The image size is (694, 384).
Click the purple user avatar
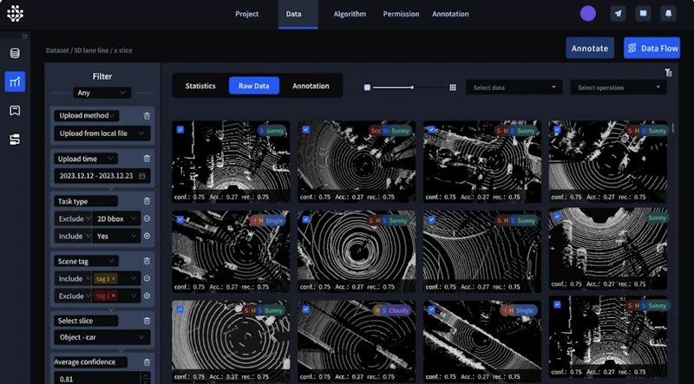click(x=588, y=14)
